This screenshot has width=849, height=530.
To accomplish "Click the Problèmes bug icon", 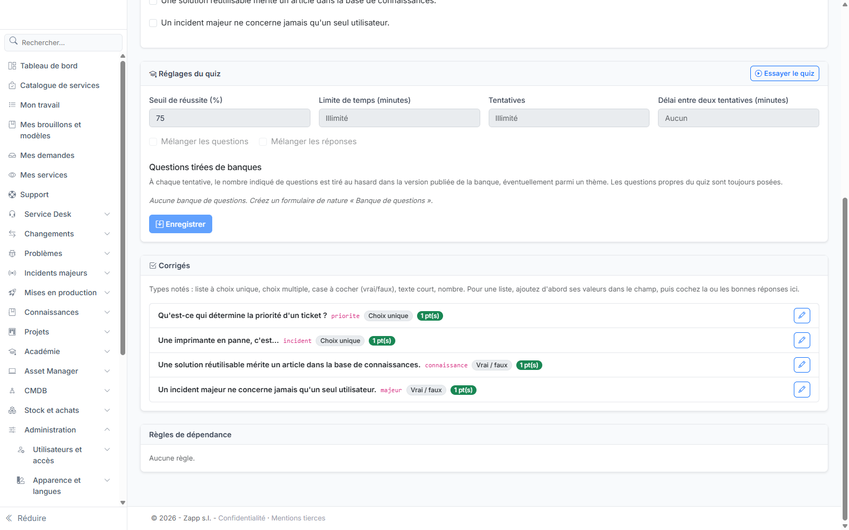I will [12, 253].
